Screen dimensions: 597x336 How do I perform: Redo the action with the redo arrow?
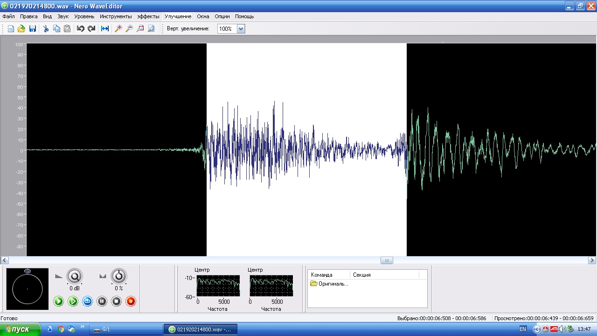[91, 29]
